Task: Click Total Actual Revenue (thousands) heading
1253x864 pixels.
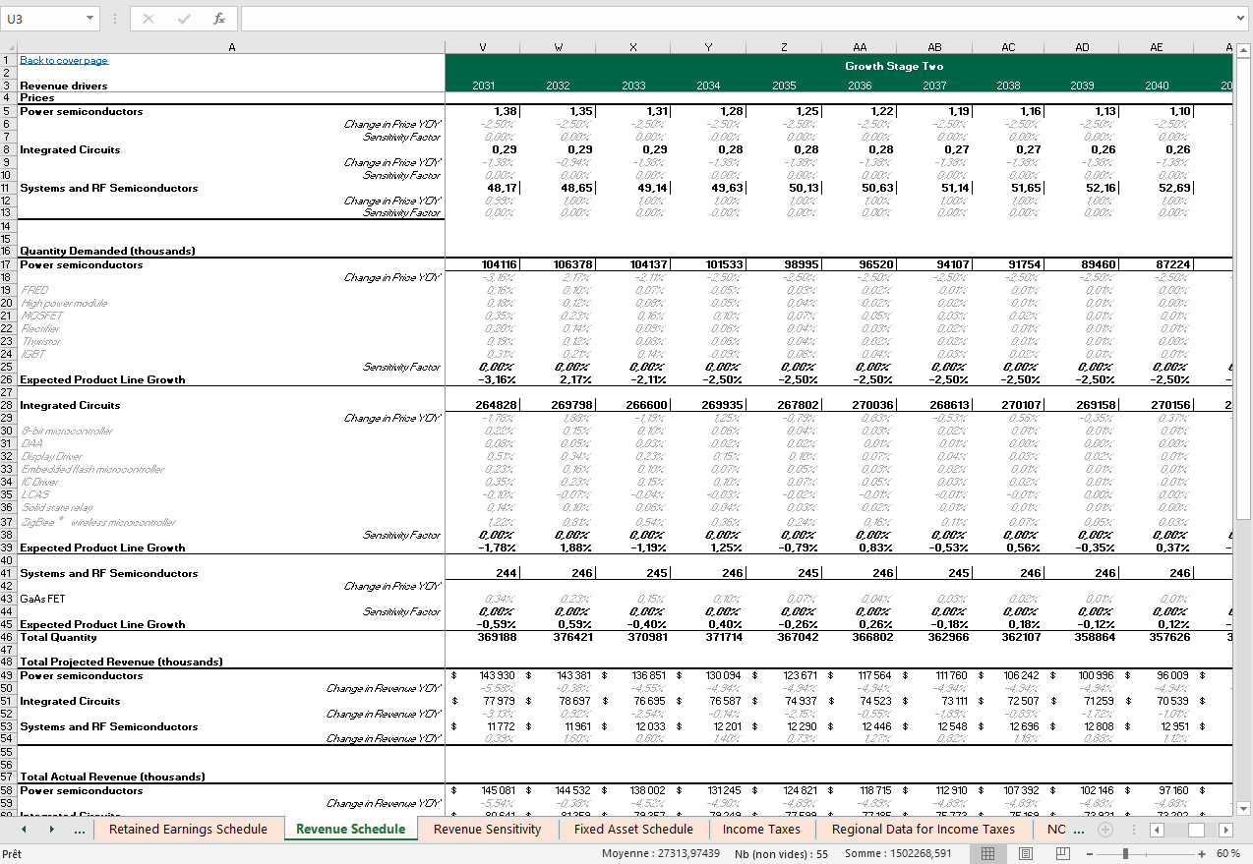Action: pyautogui.click(x=112, y=778)
